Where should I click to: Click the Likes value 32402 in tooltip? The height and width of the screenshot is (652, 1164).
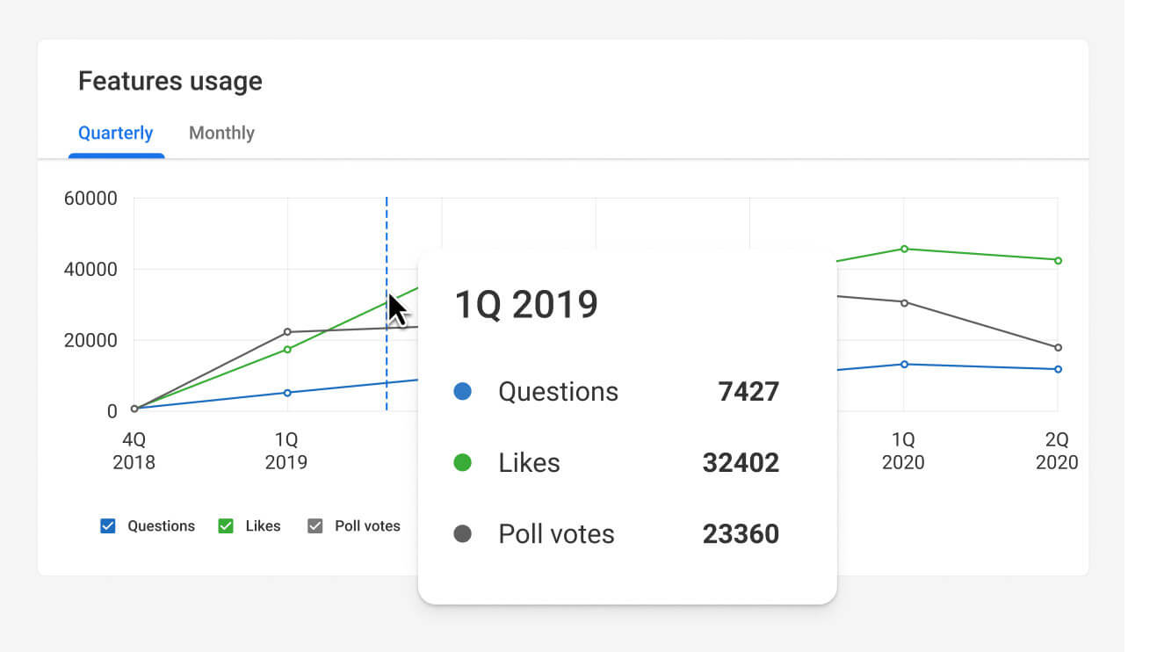pos(741,463)
